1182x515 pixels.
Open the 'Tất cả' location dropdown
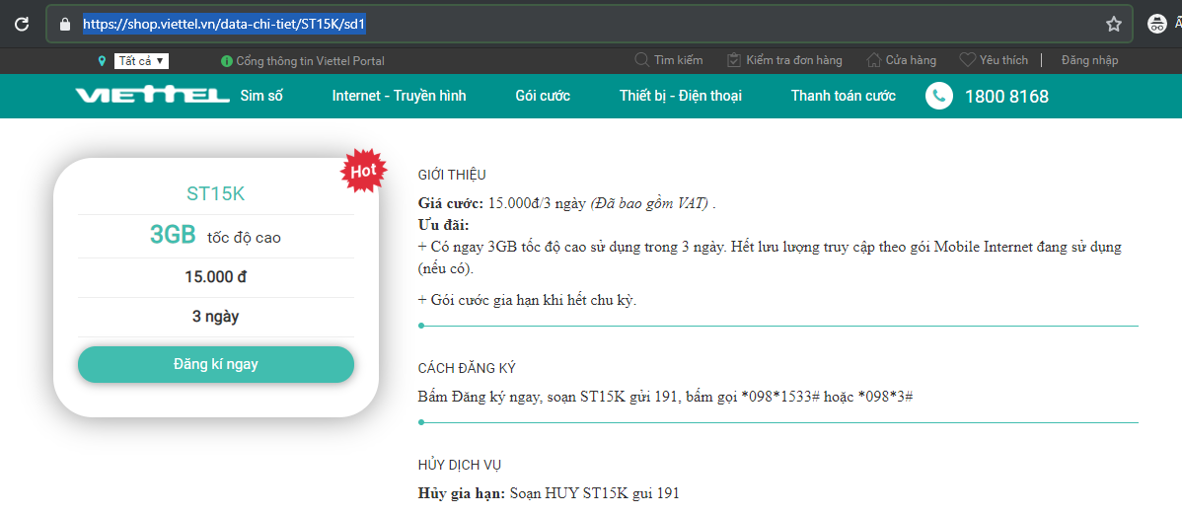(x=142, y=61)
